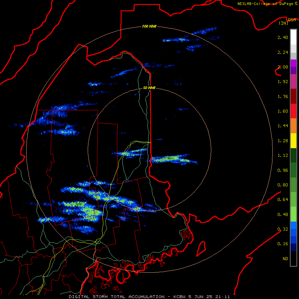Click the 2.40 legend value

283,37
